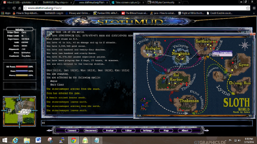This screenshot has width=257, height=144.
Task: Open the Purdue OWL APA bookmark
Action: 106,13
